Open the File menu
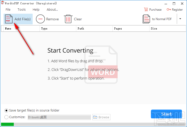This screenshot has height=127, width=187. pos(8,9)
